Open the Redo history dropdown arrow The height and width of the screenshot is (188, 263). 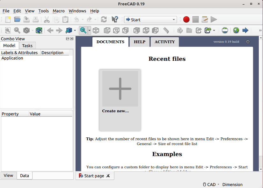click(x=95, y=20)
